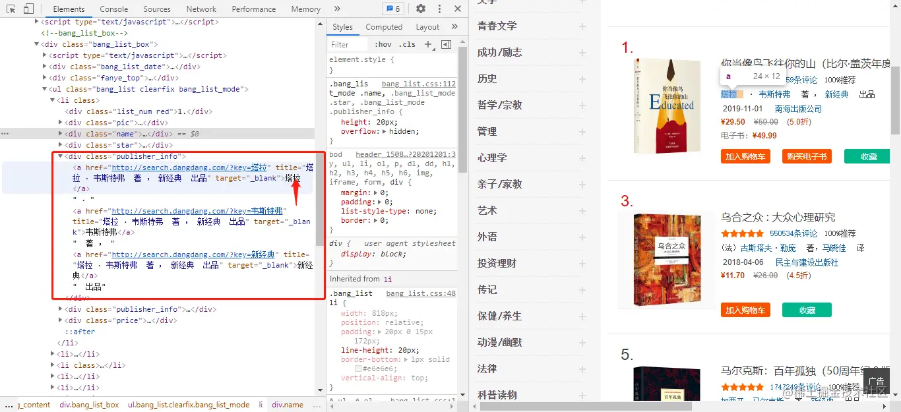Viewport: 901px width, 412px height.
Task: Click the #e6e6e6 color swatch
Action: [358, 368]
